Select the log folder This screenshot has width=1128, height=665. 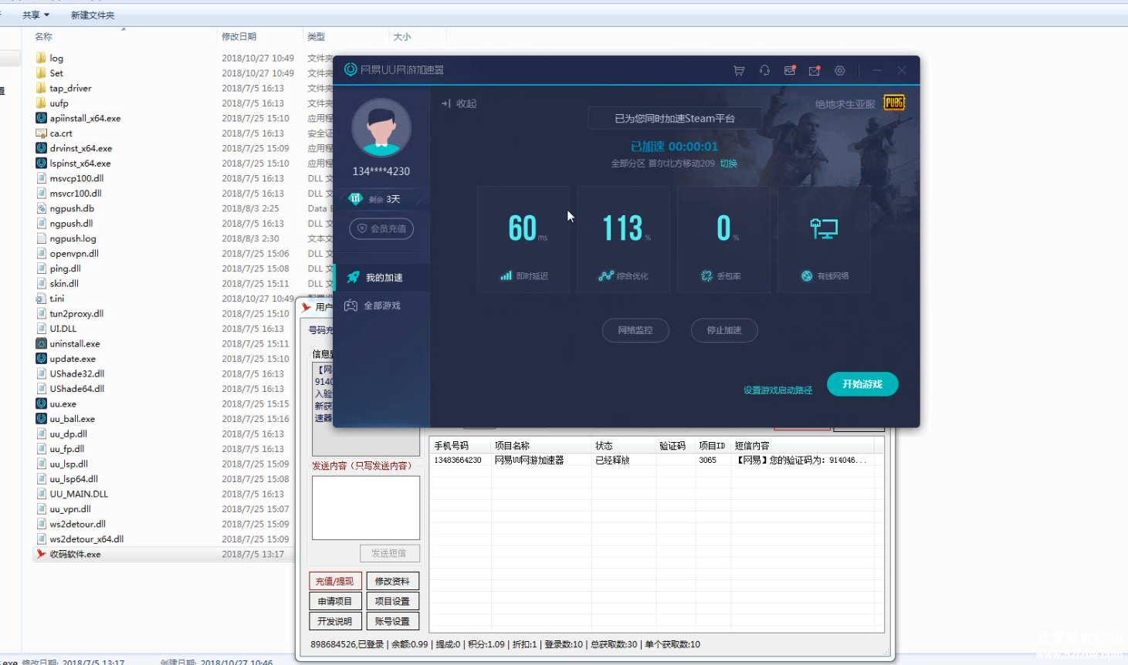56,58
